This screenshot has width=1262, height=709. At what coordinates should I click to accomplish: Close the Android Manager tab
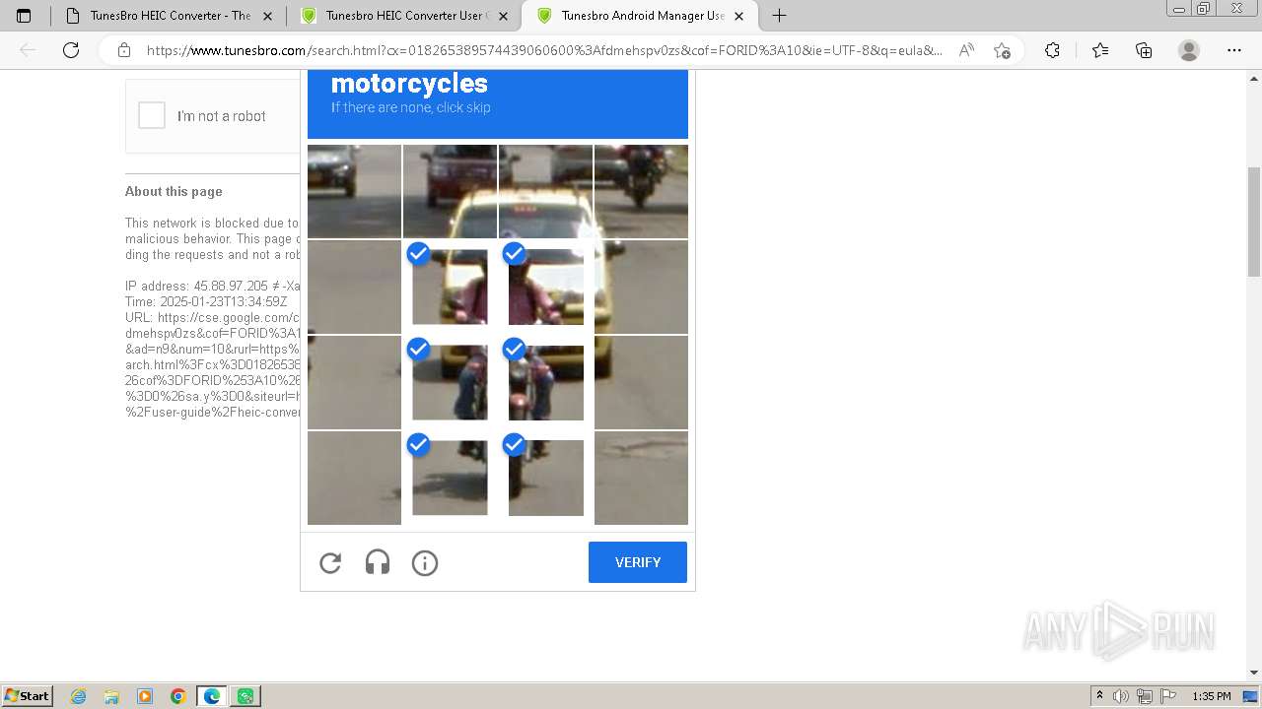[x=738, y=16]
